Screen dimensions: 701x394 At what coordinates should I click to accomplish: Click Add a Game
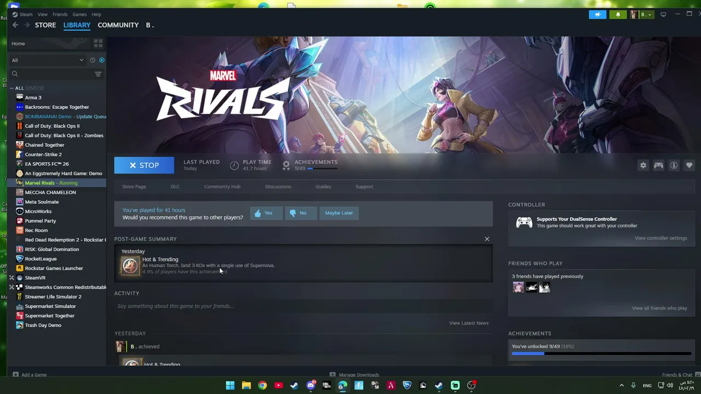point(30,375)
